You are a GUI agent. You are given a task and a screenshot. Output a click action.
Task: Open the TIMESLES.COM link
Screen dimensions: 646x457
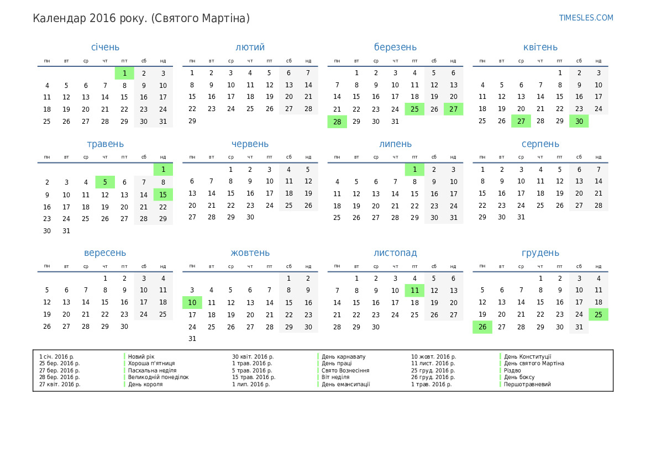(586, 18)
